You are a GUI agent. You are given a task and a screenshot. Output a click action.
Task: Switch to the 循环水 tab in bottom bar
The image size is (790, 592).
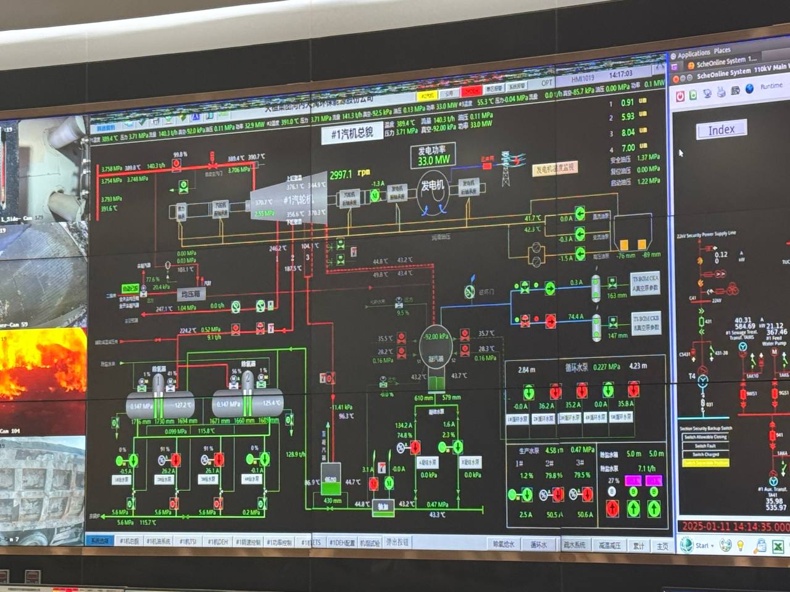538,545
